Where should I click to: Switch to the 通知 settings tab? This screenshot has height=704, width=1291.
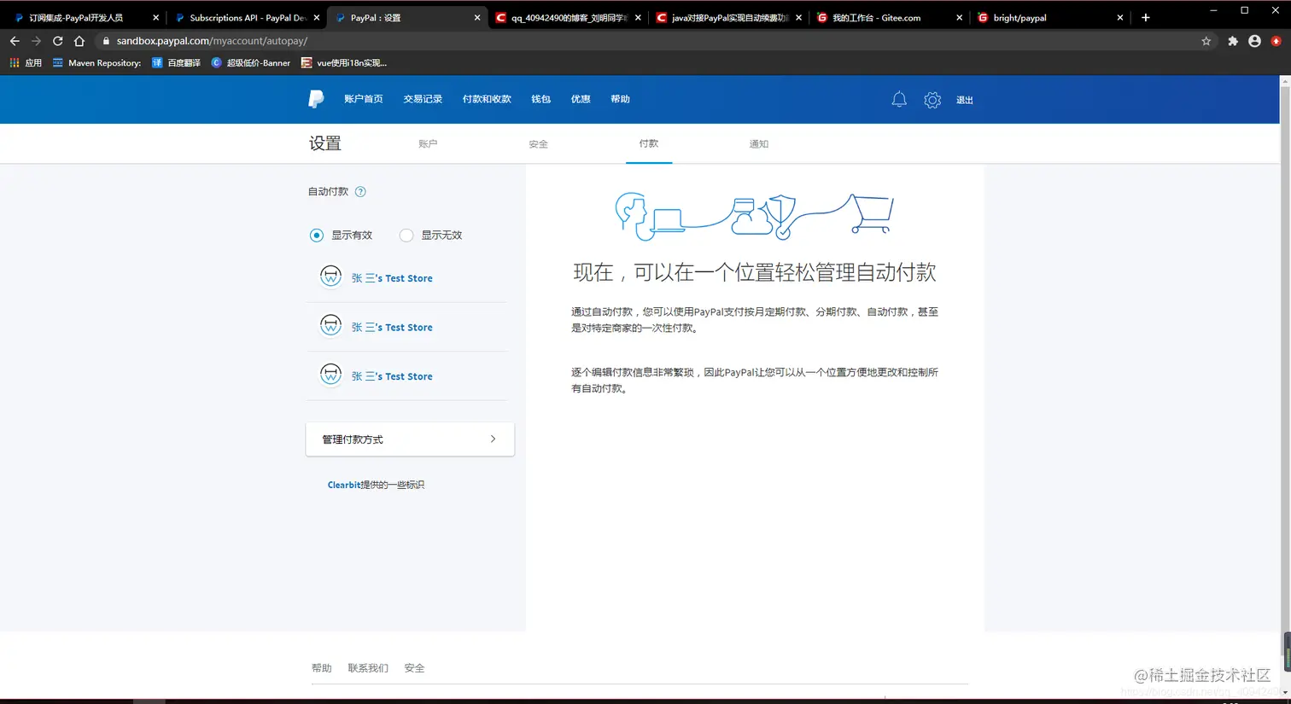pos(759,144)
